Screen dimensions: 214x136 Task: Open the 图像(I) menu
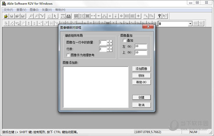[x=34, y=10]
